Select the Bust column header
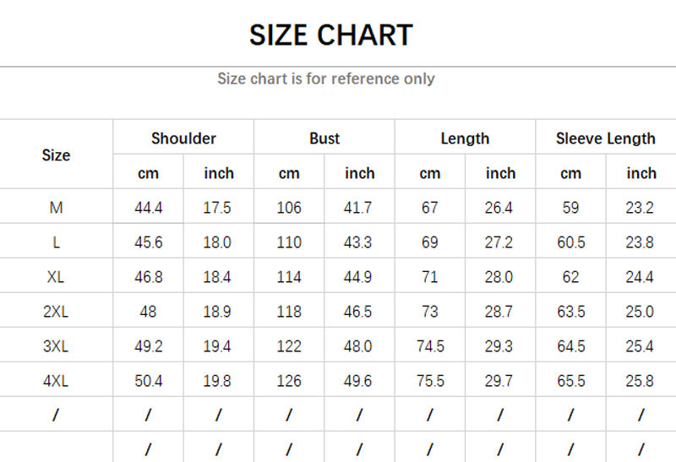This screenshot has height=462, width=676. coord(324,139)
